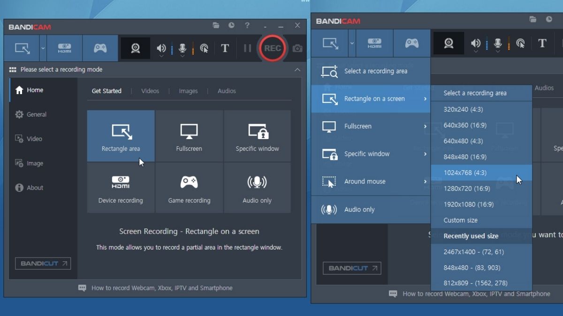Toggle webcam overlay icon in left window
563x316 pixels.
pyautogui.click(x=136, y=48)
